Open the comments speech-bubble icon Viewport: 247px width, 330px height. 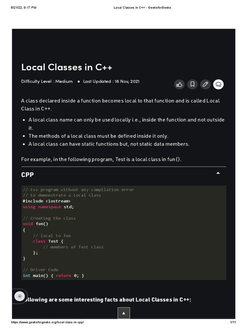[x=218, y=84]
